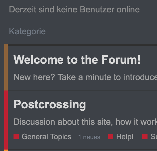
Task: Click the word Welcome in the category title
Action: tap(39, 60)
